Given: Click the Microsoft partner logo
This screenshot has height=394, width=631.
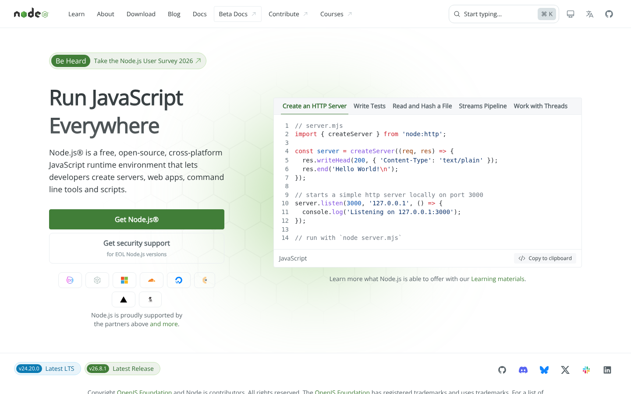Looking at the screenshot, I should coord(124,280).
